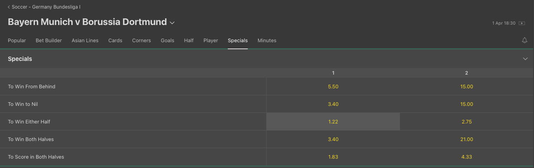The image size is (534, 168).
Task: Pick Dortmund To Win Both Halves at 21.00
Action: click(467, 139)
